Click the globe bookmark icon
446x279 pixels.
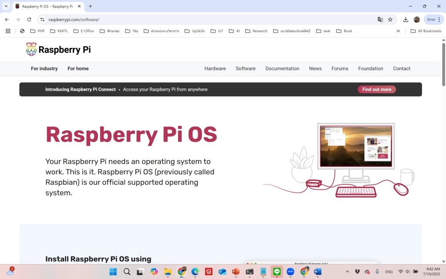click(22, 31)
